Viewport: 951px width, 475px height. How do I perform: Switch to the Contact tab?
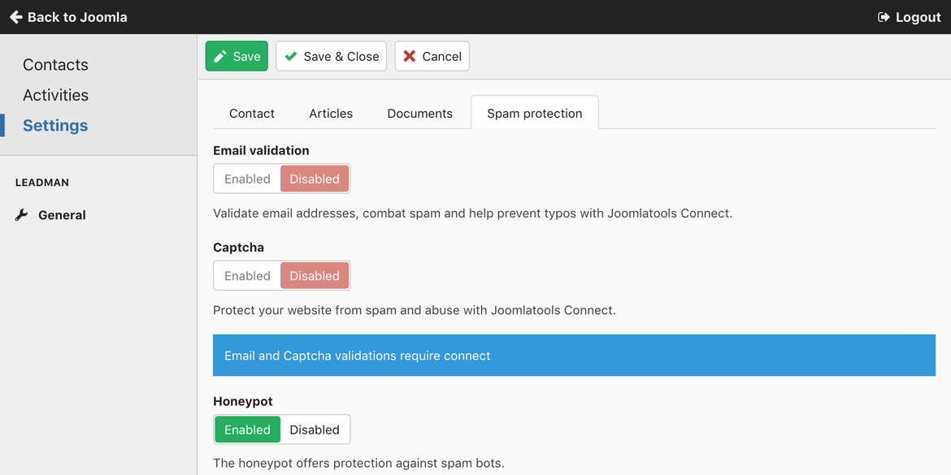click(x=252, y=114)
